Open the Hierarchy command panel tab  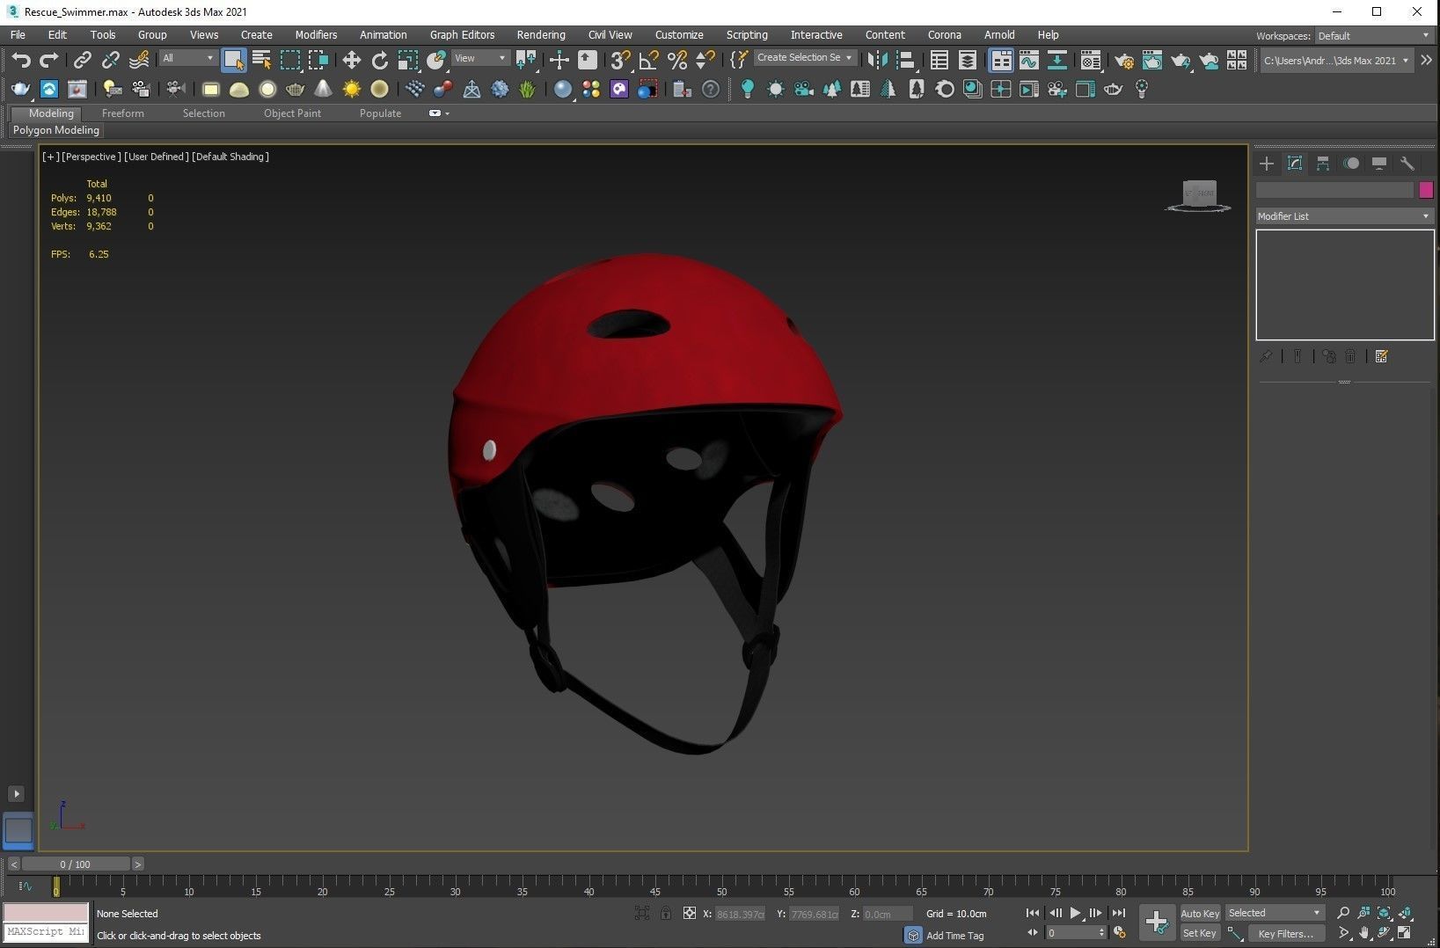click(x=1322, y=164)
